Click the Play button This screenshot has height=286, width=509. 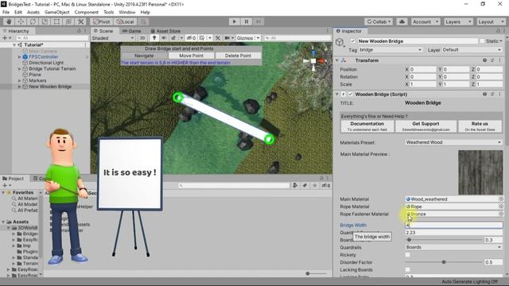pyautogui.click(x=234, y=21)
